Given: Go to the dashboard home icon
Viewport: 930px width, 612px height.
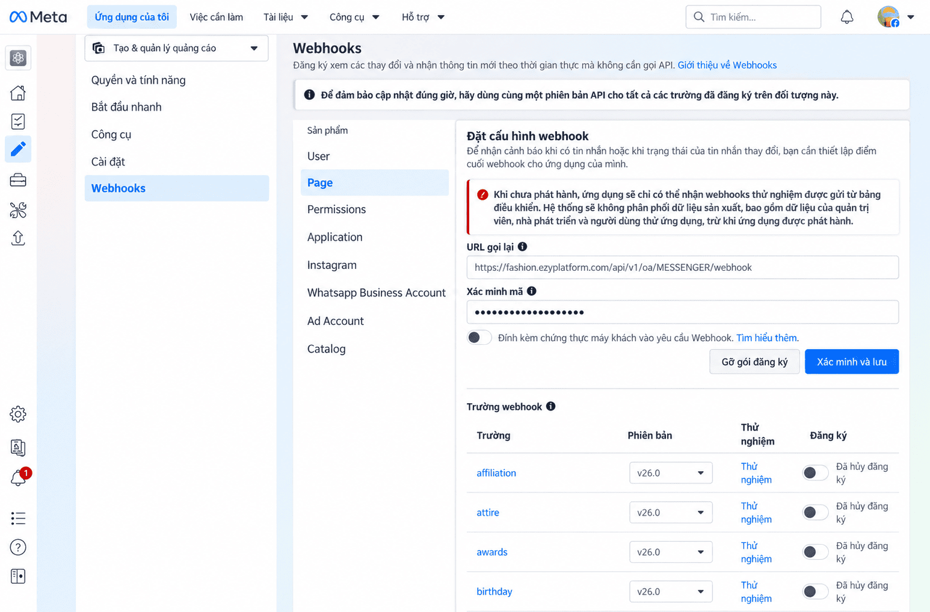Looking at the screenshot, I should click(18, 93).
